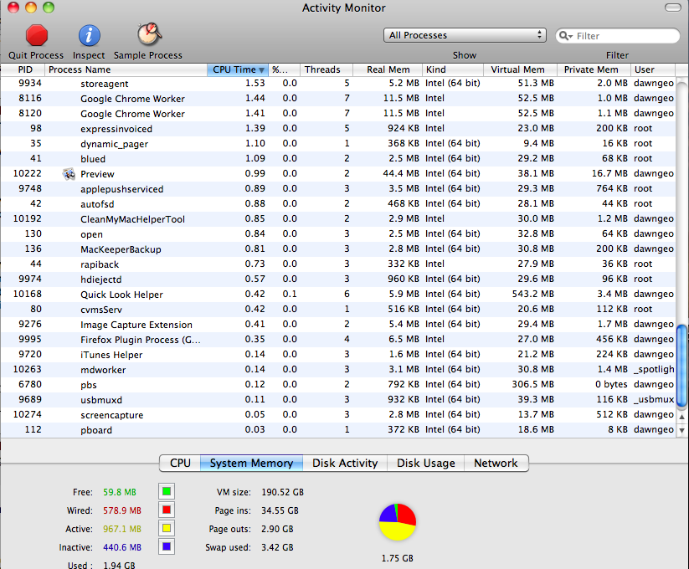Switch to the System Memory tab
The image size is (689, 569).
coord(251,464)
